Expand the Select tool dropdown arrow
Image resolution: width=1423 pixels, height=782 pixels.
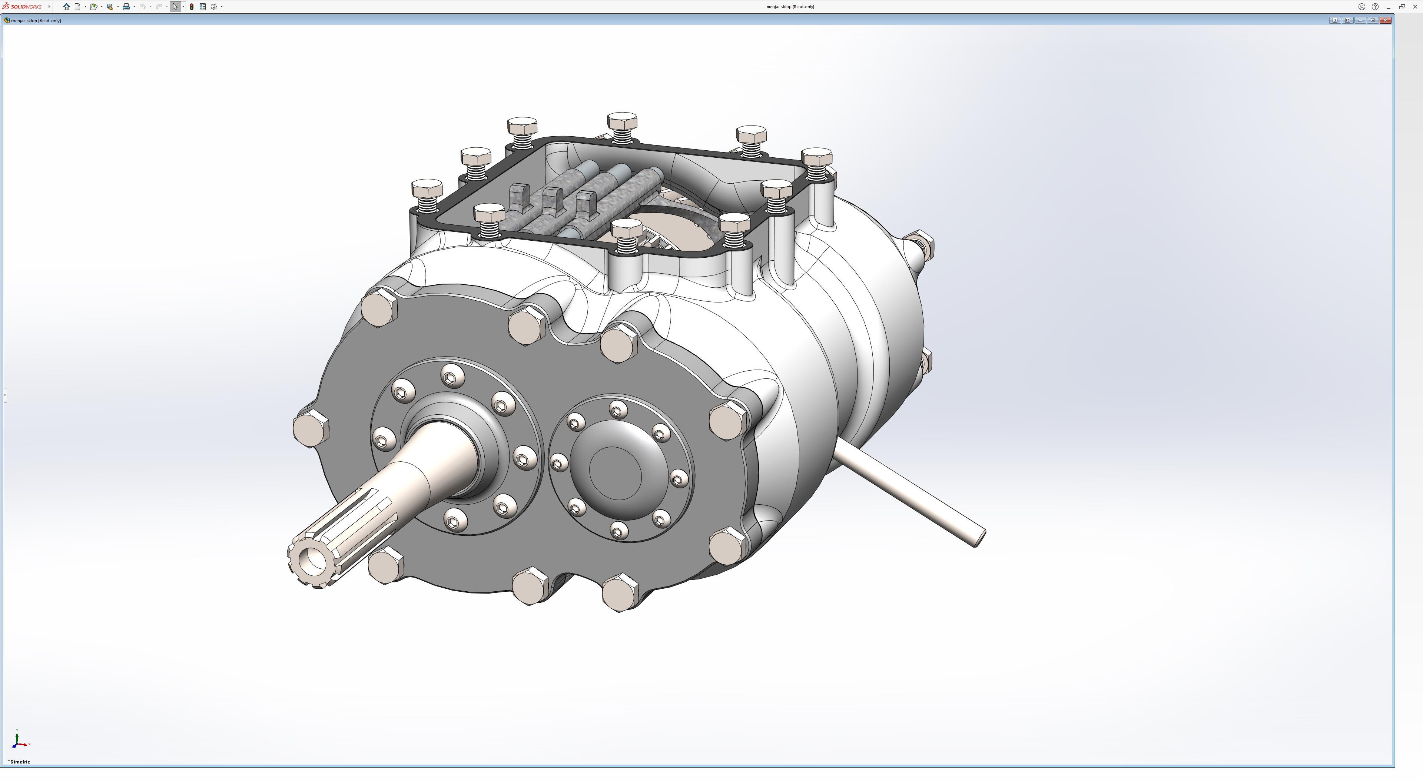pyautogui.click(x=183, y=7)
